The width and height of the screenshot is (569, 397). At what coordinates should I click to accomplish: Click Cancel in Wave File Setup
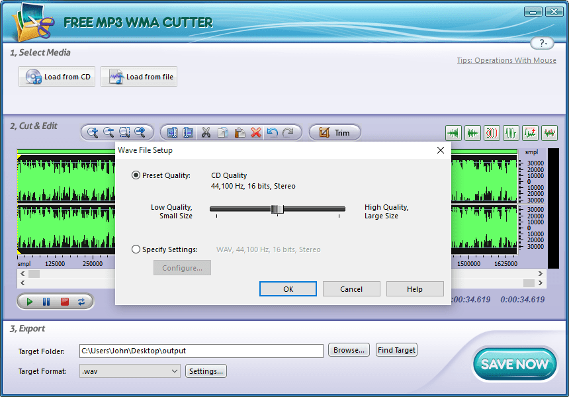[351, 289]
